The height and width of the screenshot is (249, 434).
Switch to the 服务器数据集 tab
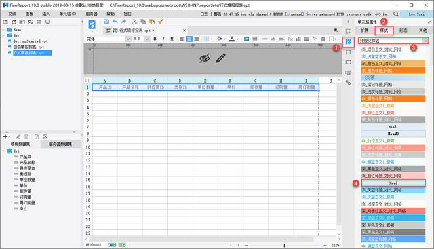[x=60, y=144]
